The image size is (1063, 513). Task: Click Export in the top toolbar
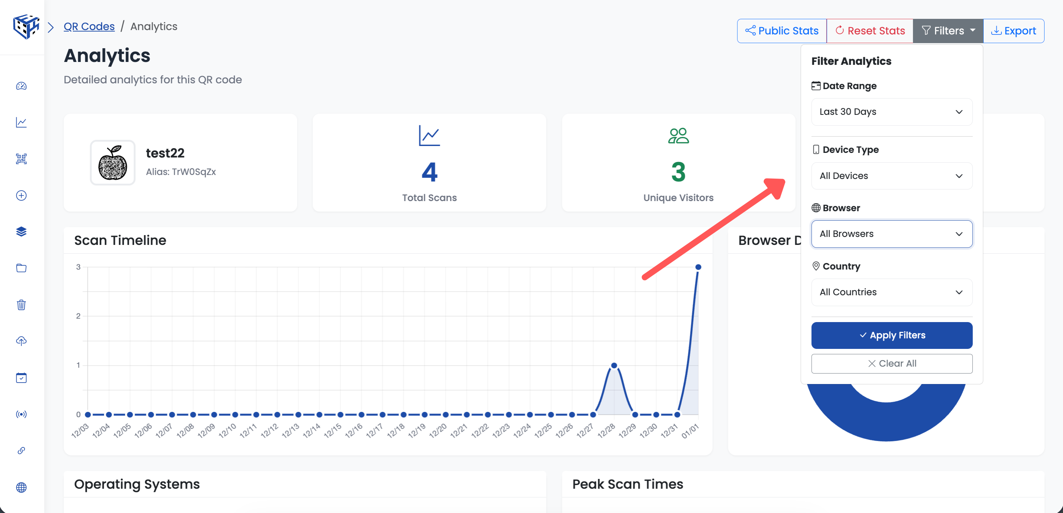[x=1014, y=30]
